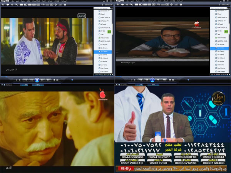
Task: Click the rewind button in left ProgDVB player
Action: (x=32, y=80)
